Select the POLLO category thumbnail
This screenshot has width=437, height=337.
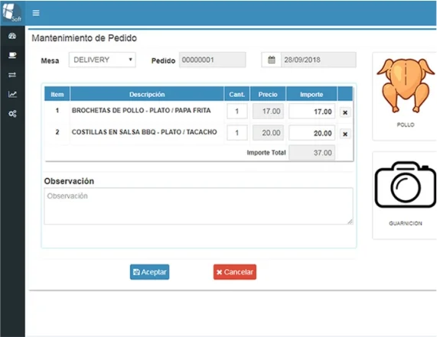[405, 96]
